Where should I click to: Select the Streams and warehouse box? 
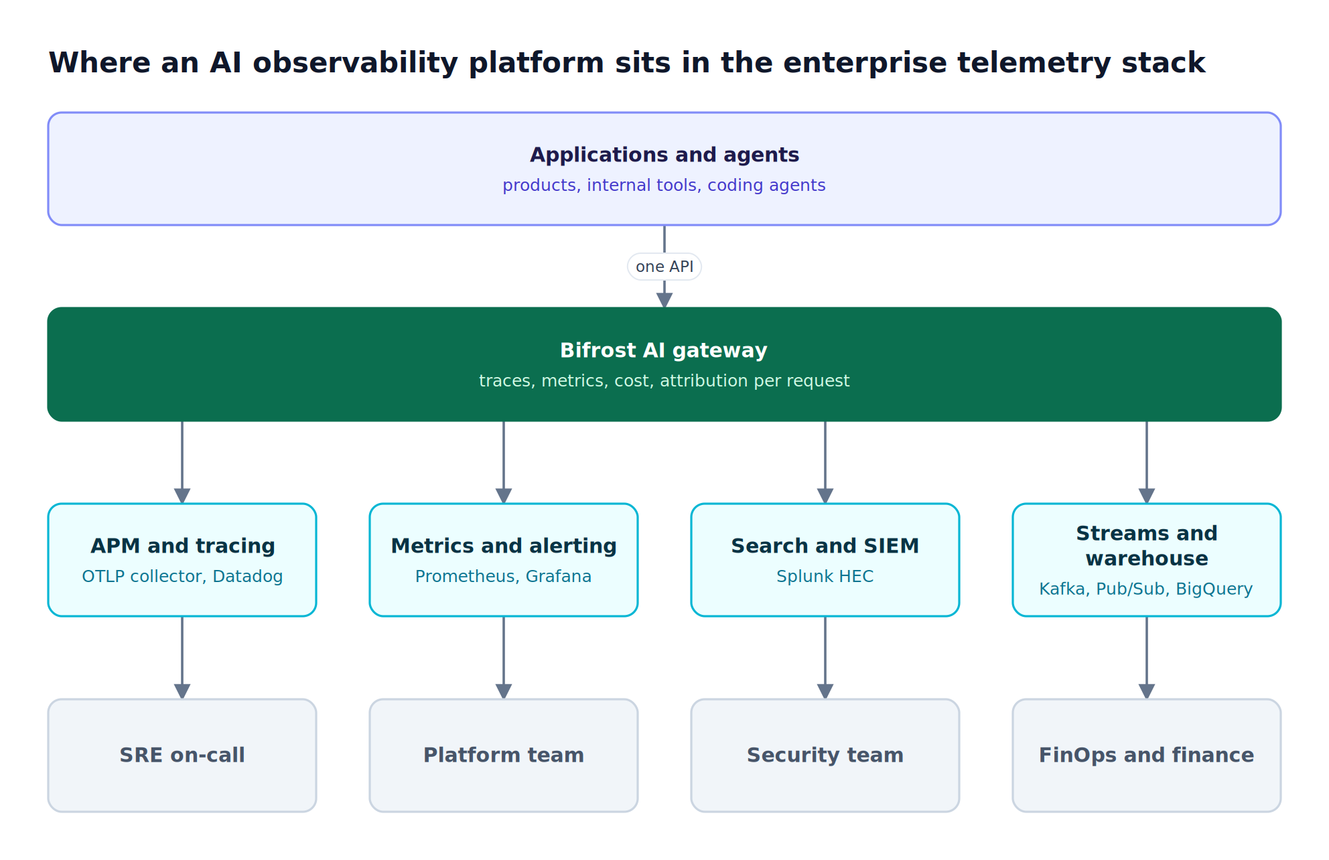1147,560
